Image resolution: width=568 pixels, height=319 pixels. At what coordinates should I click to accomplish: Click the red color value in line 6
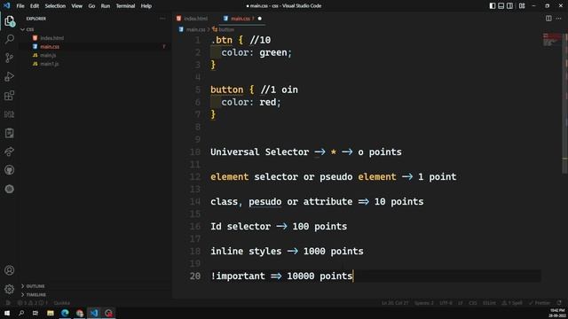[268, 103]
